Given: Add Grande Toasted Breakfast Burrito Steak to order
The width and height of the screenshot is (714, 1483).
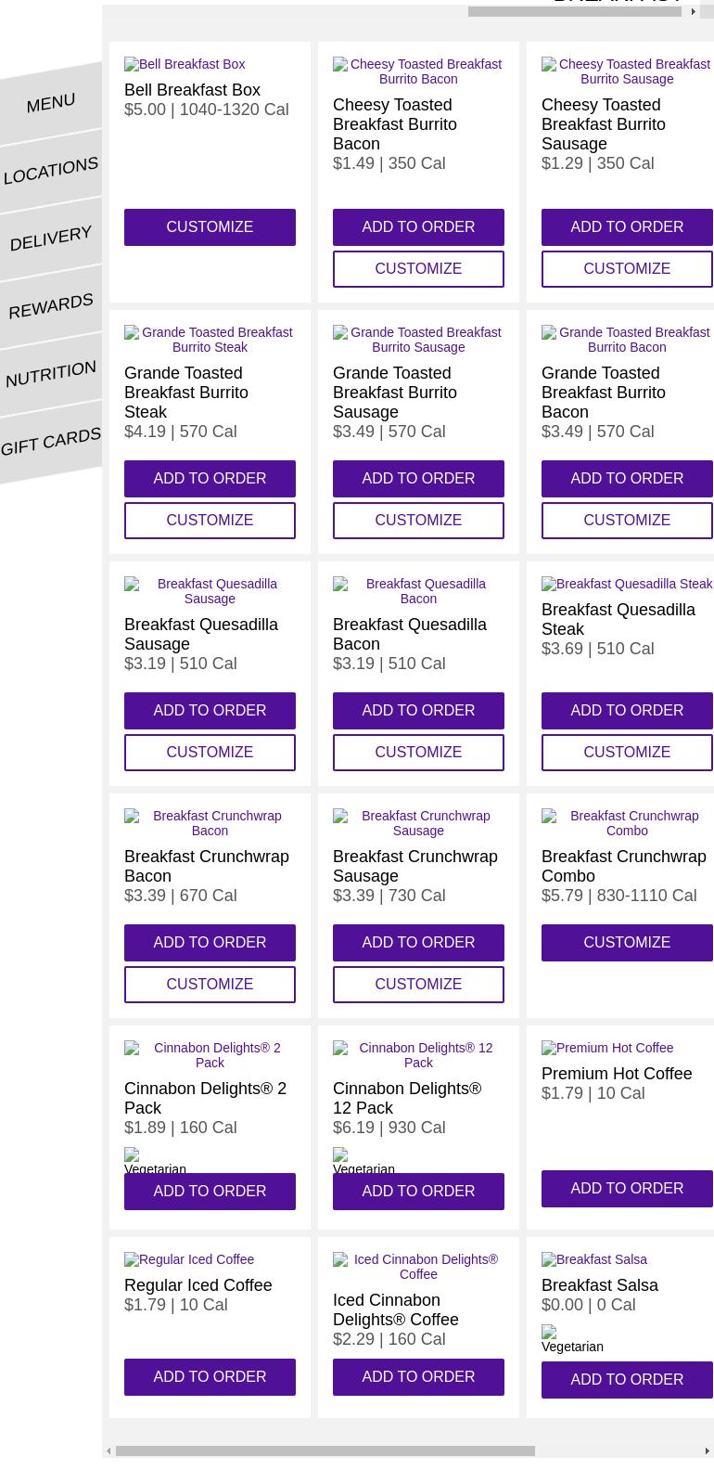Looking at the screenshot, I should [210, 478].
